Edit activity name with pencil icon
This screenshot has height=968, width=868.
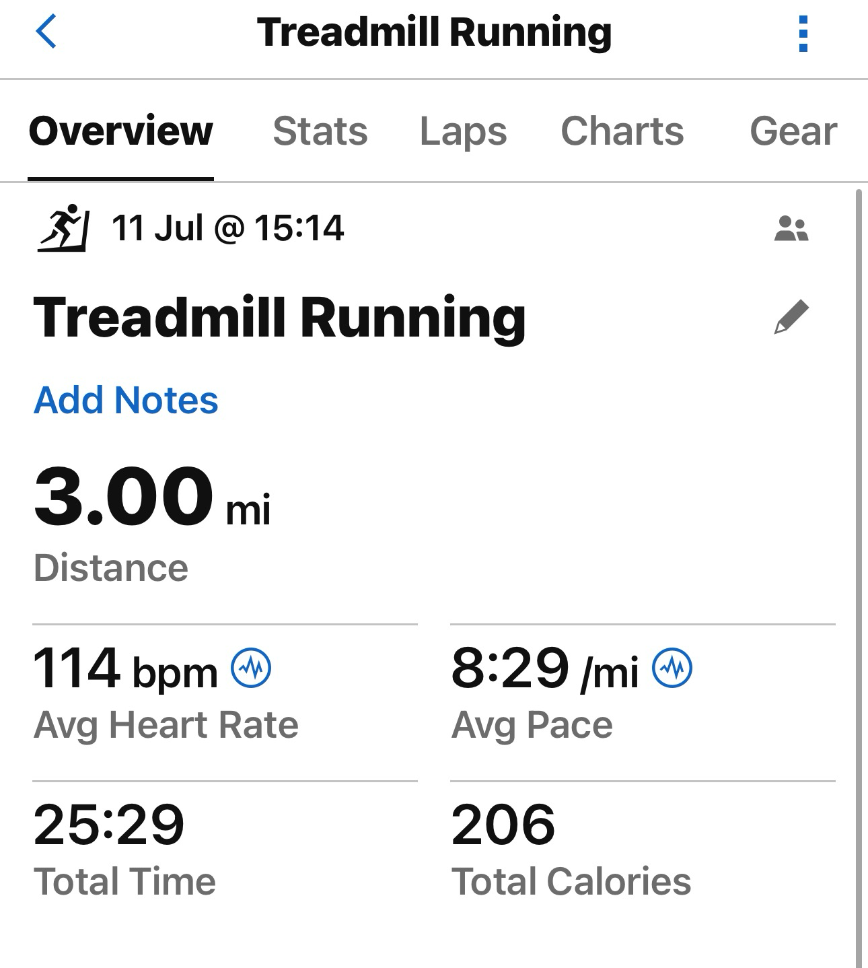(x=791, y=317)
